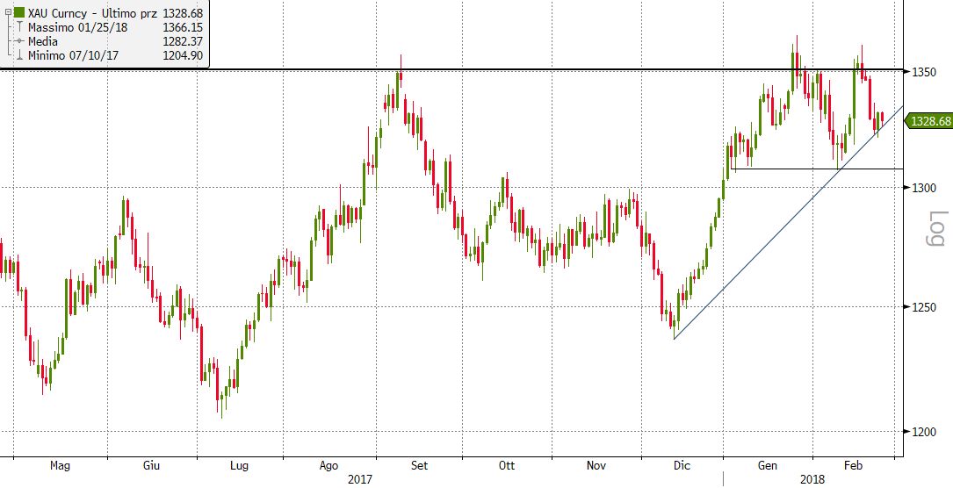This screenshot has width=953, height=488.
Task: Click the green XAU Curncy color swatch
Action: click(x=18, y=13)
